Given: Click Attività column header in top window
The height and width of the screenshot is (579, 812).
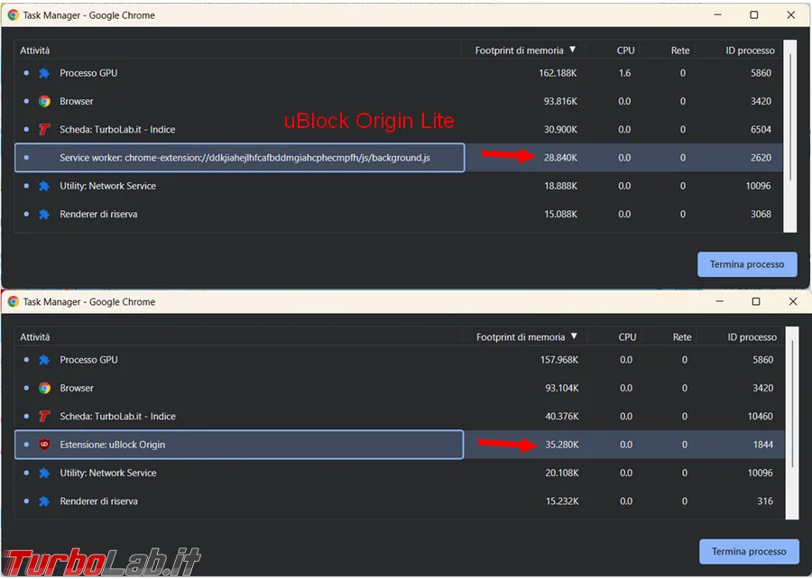Looking at the screenshot, I should click(34, 51).
